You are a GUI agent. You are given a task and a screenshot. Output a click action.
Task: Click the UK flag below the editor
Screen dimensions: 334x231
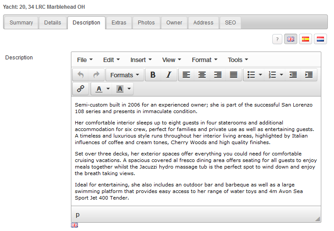74,225
